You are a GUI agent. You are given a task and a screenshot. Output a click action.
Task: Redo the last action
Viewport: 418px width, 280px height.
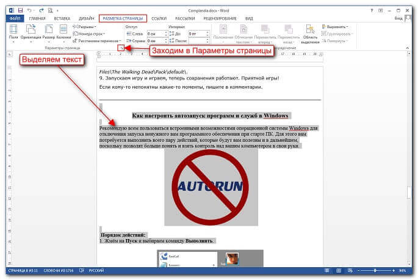coord(41,10)
